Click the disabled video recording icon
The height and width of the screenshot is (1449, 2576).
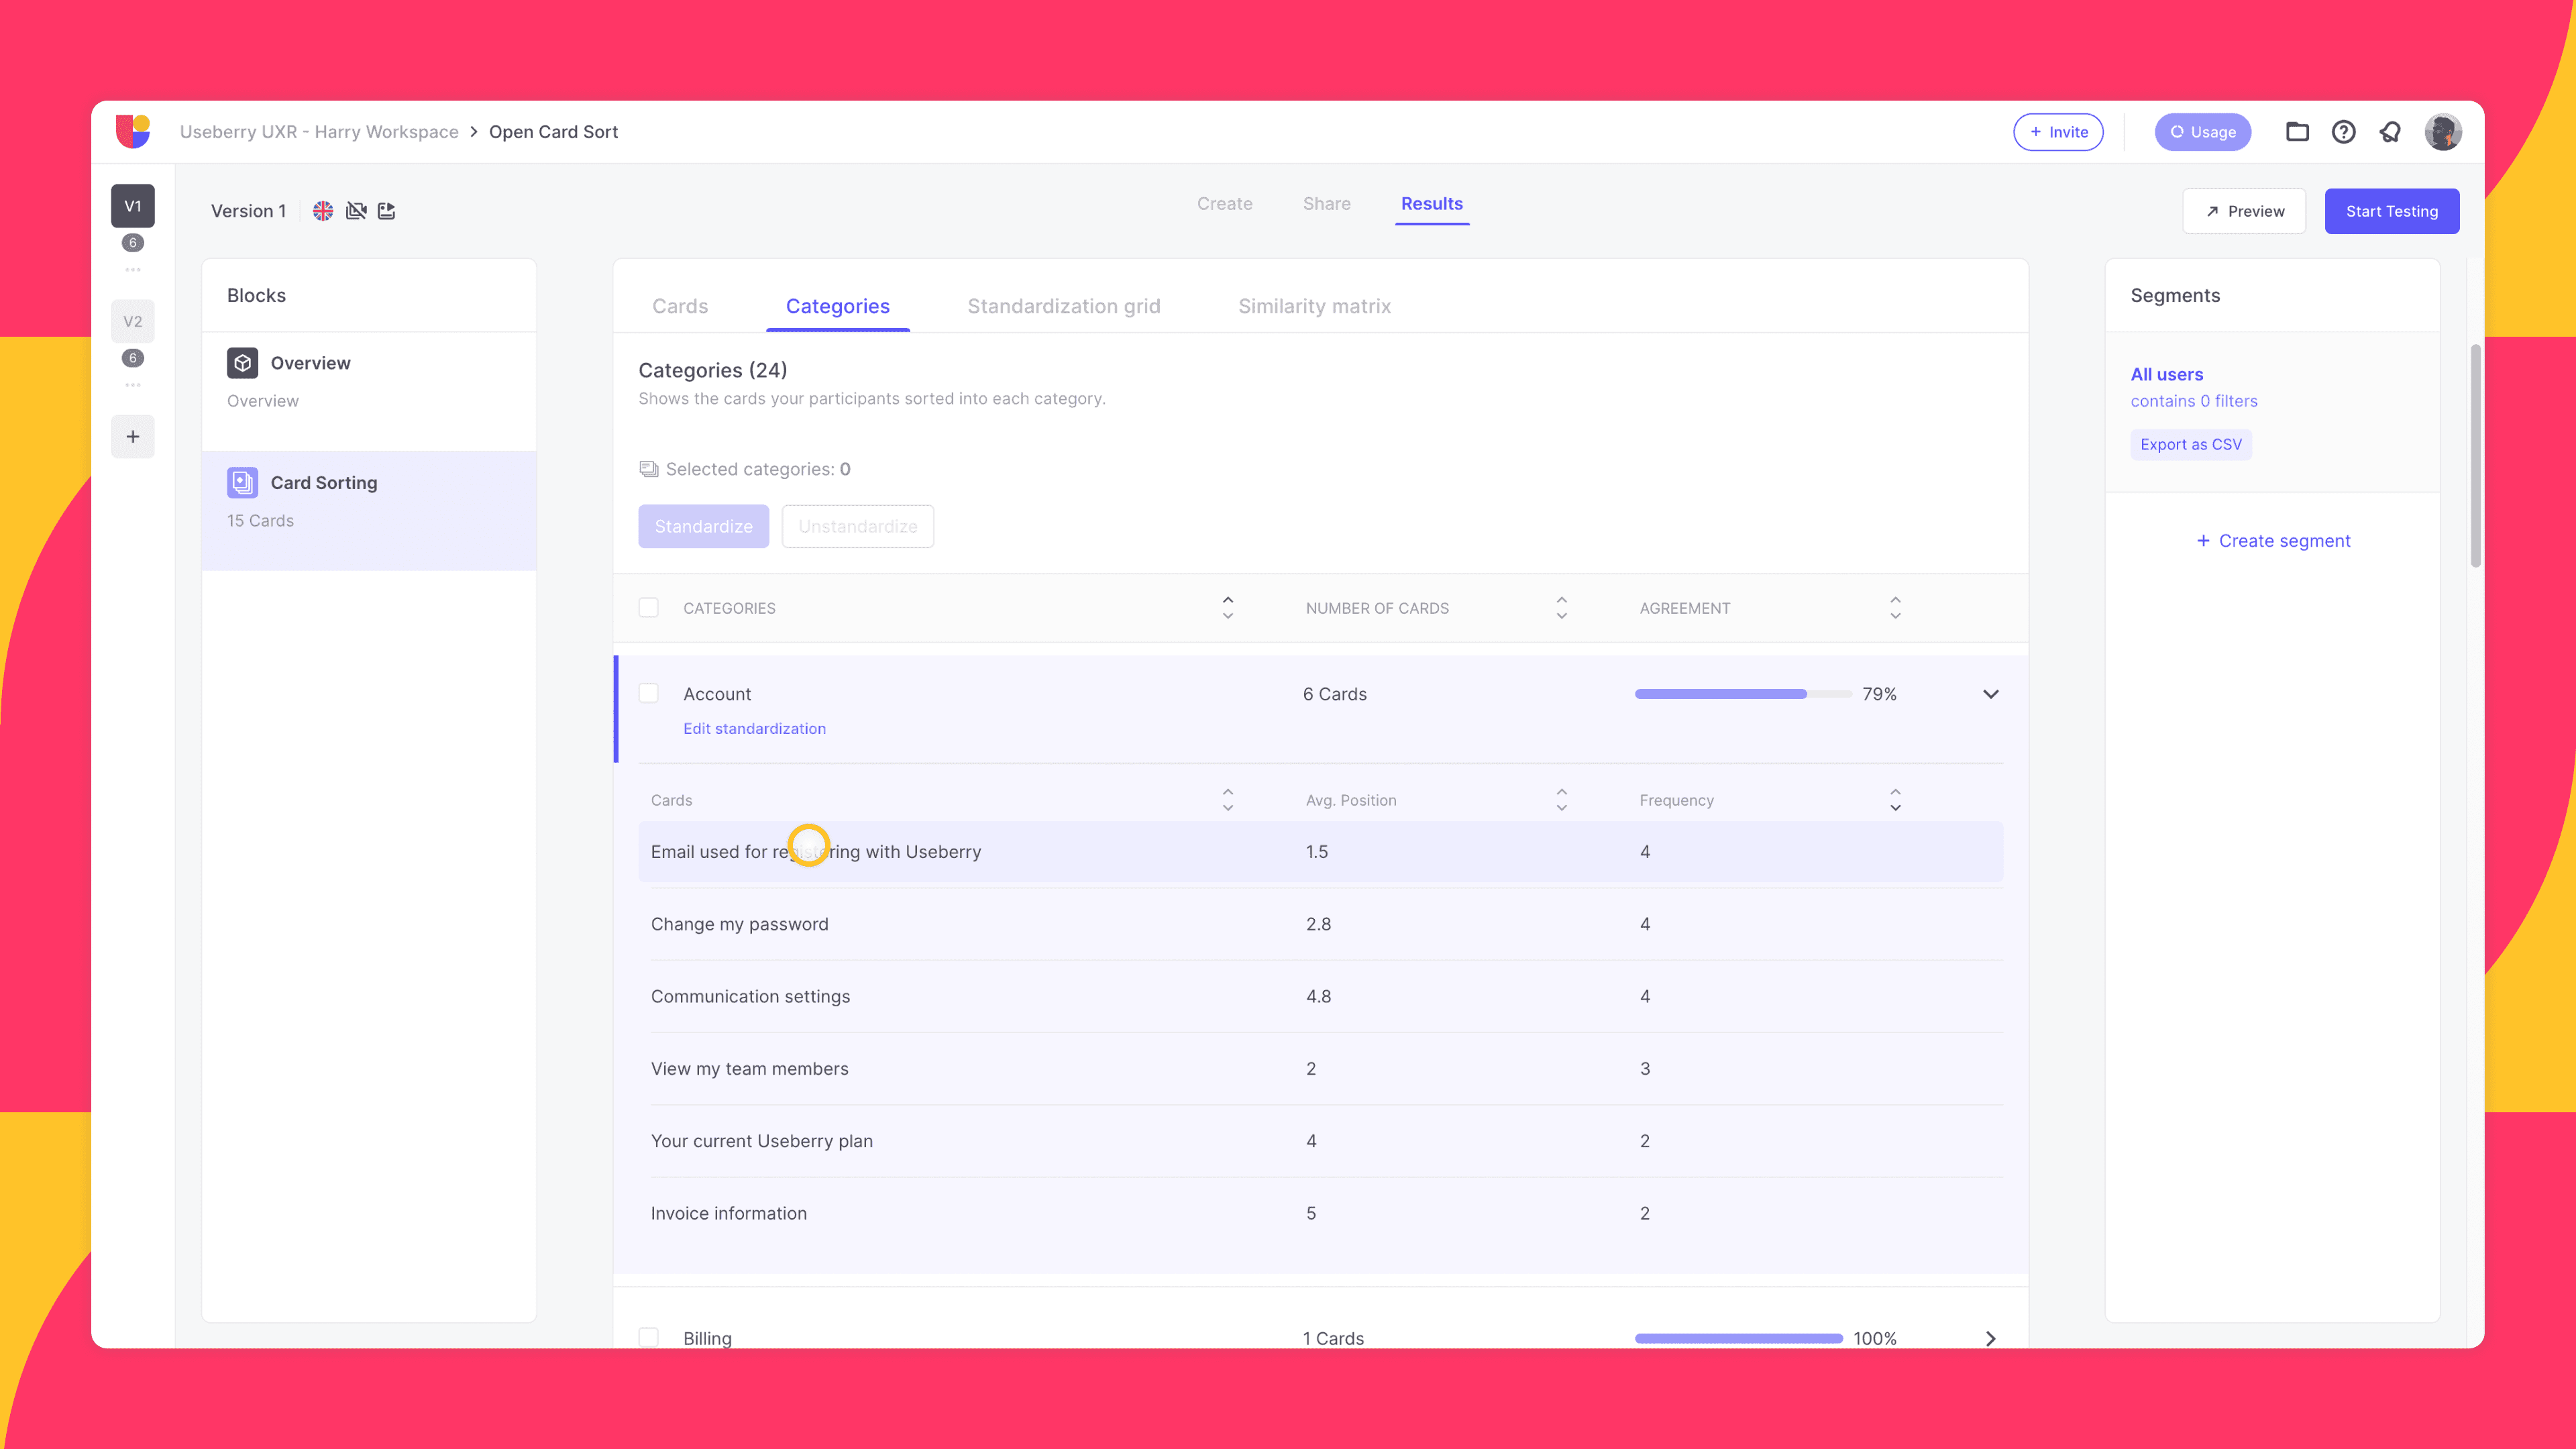point(357,210)
